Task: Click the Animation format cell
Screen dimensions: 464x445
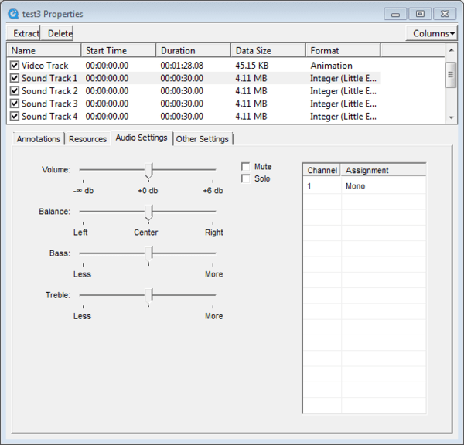Action: 331,66
